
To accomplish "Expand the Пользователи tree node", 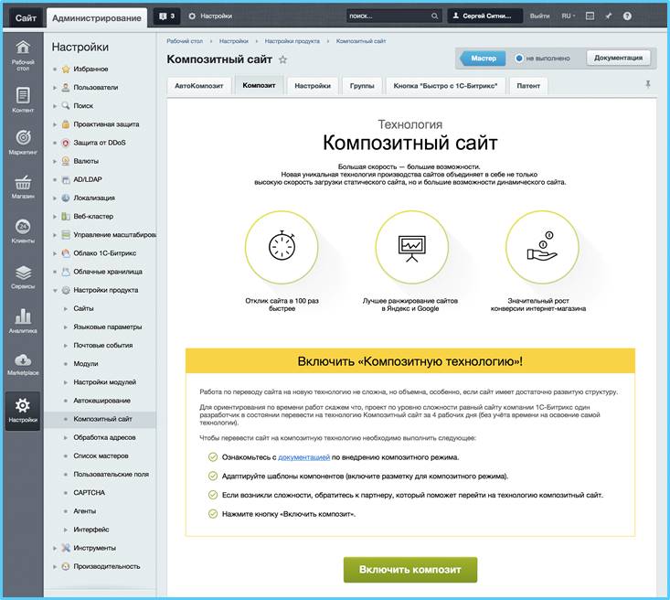I will [x=55, y=88].
